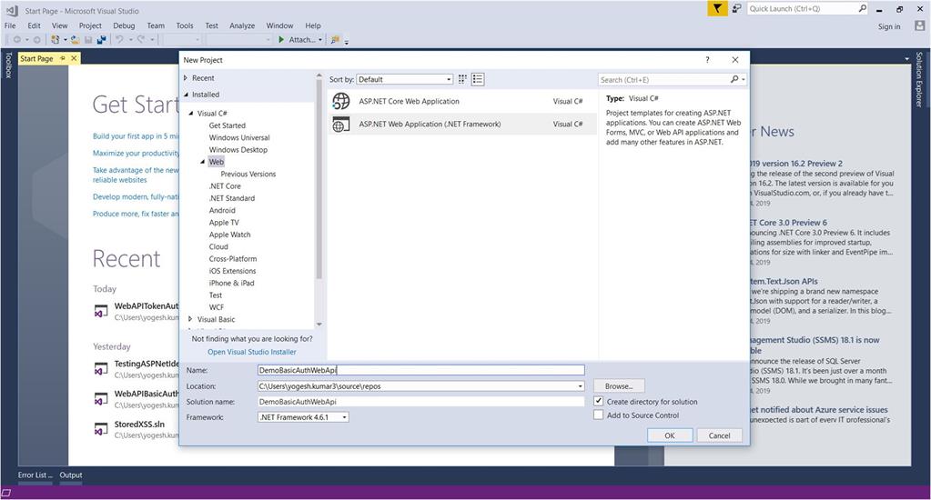Image resolution: width=931 pixels, height=500 pixels.
Task: Click the Browse... button
Action: tap(619, 386)
